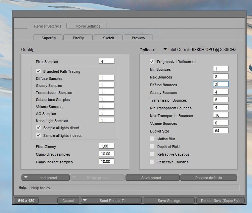252x213 pixels.
Task: Open the Load preset dropdown
Action: (46, 178)
